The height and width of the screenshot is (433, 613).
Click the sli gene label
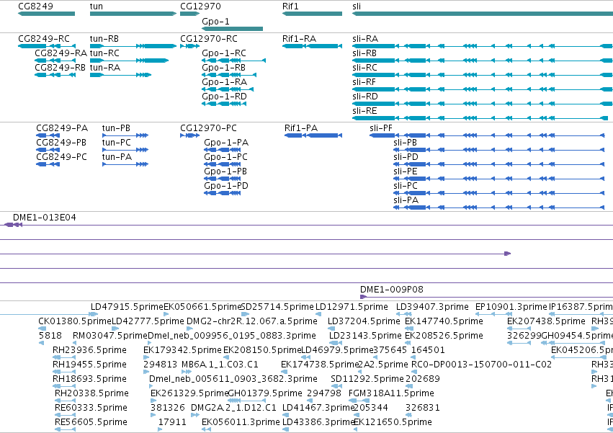coord(357,6)
